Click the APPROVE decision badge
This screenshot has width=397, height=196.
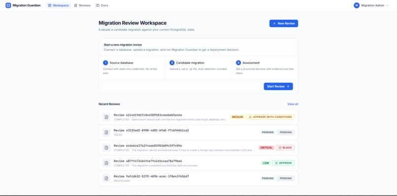click(x=283, y=163)
